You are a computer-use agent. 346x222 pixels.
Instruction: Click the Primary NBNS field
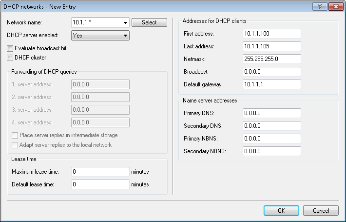[271, 139]
